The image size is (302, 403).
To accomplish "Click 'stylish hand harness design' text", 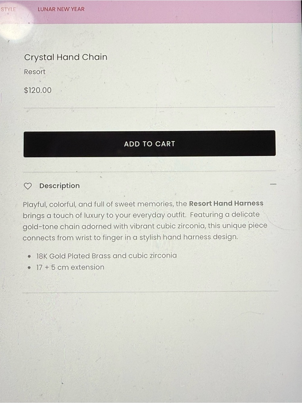I will (188, 237).
